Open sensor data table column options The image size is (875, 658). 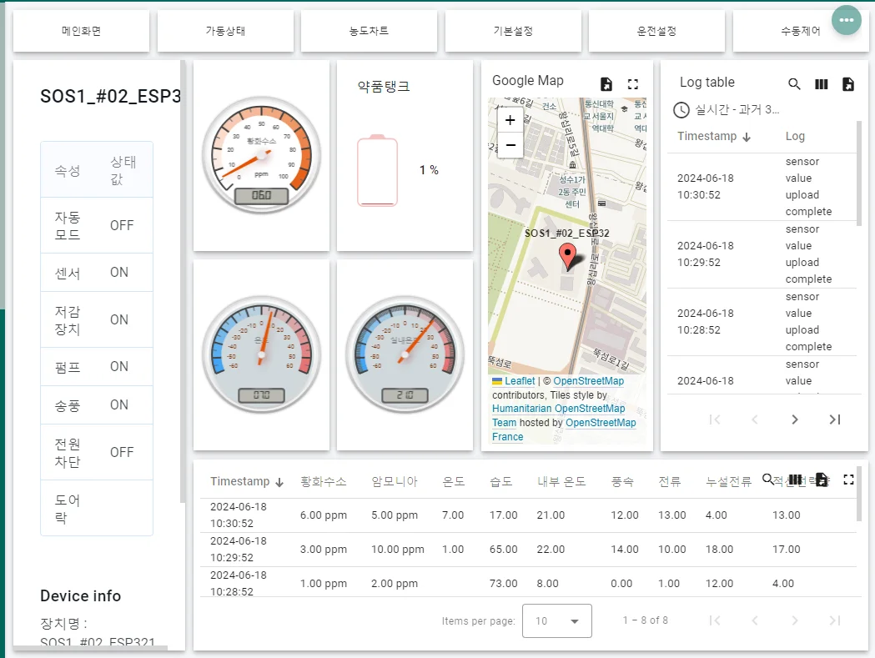[x=795, y=480]
